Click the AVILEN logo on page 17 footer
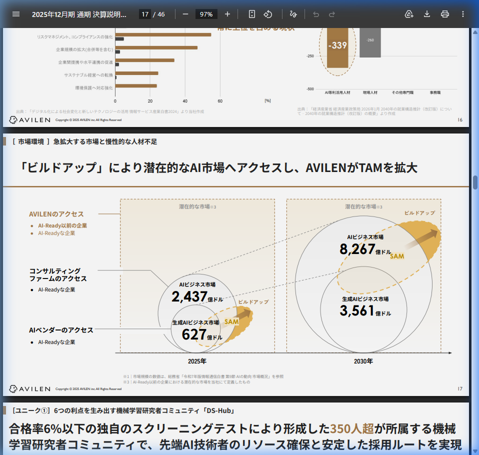The height and width of the screenshot is (455, 479). point(30,388)
